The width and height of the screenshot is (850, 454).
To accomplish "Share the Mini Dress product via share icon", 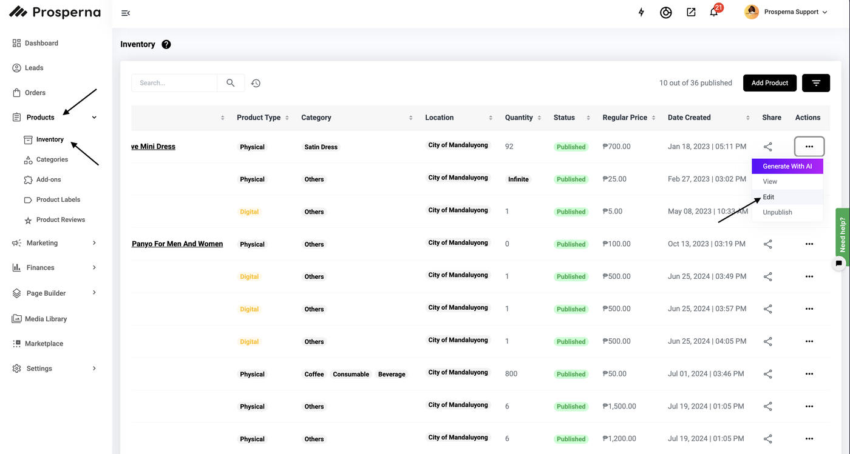I will 767,147.
